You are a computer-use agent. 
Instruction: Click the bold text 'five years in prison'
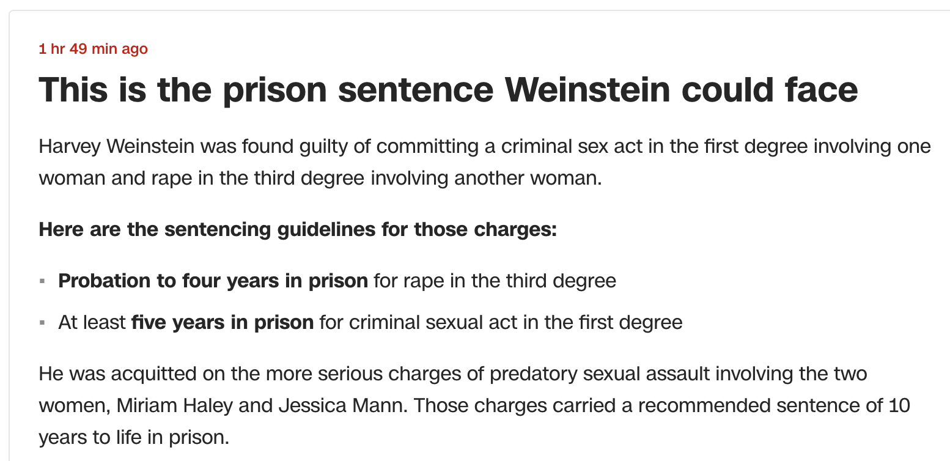click(x=223, y=322)
